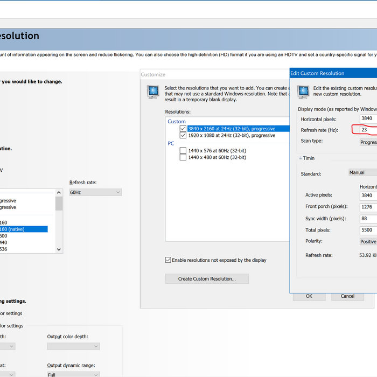Click the Horizontal pixels field showing 3840
The image size is (377, 377).
pyautogui.click(x=368, y=118)
